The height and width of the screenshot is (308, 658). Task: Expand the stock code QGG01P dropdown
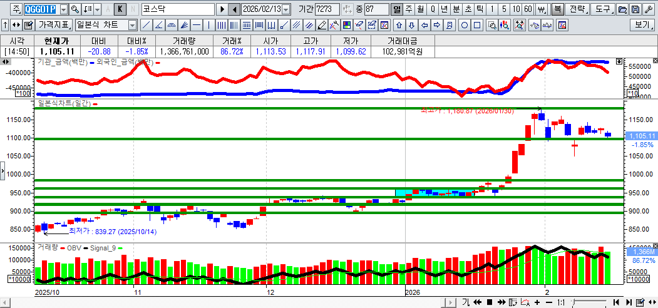[63, 9]
